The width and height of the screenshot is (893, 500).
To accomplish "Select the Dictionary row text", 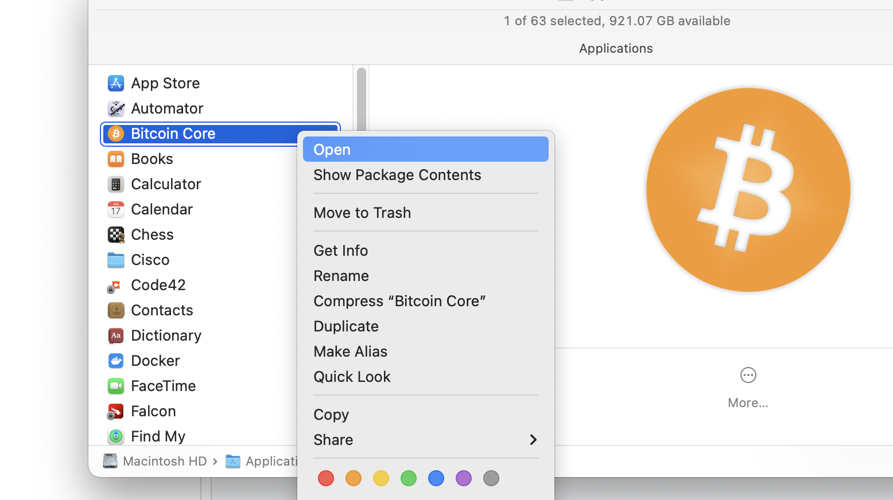I will pyautogui.click(x=166, y=335).
